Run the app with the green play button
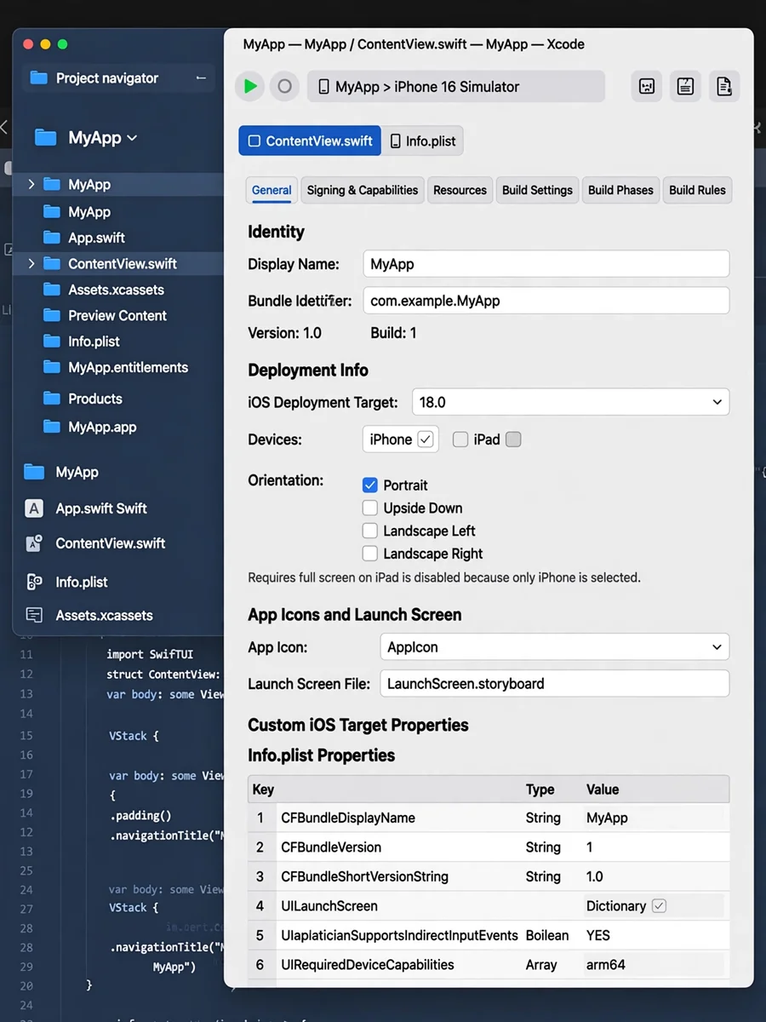The width and height of the screenshot is (766, 1022). (x=249, y=86)
